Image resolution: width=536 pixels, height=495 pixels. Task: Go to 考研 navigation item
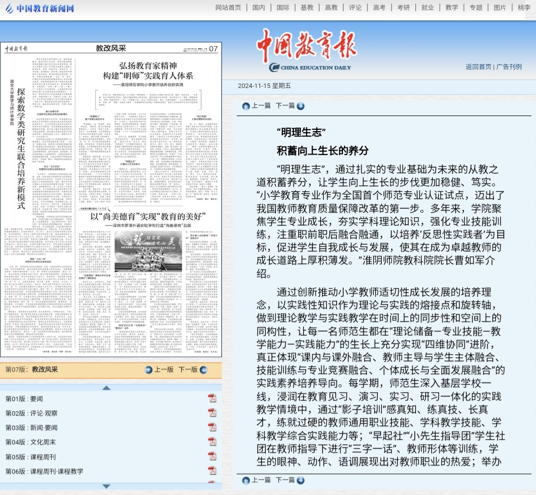(x=403, y=7)
